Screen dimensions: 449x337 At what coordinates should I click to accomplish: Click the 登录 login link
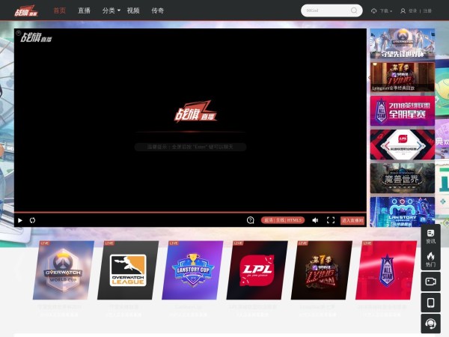pos(413,11)
